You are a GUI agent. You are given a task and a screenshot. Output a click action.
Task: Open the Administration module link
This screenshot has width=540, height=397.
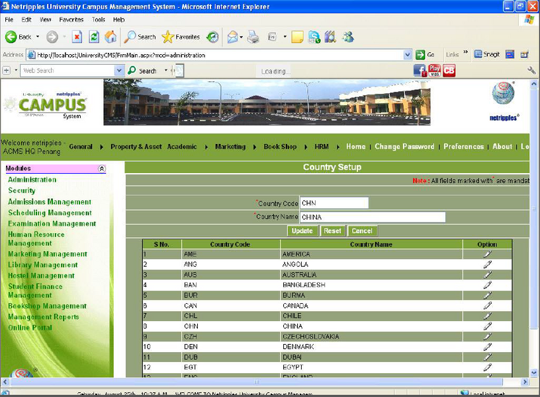click(32, 180)
